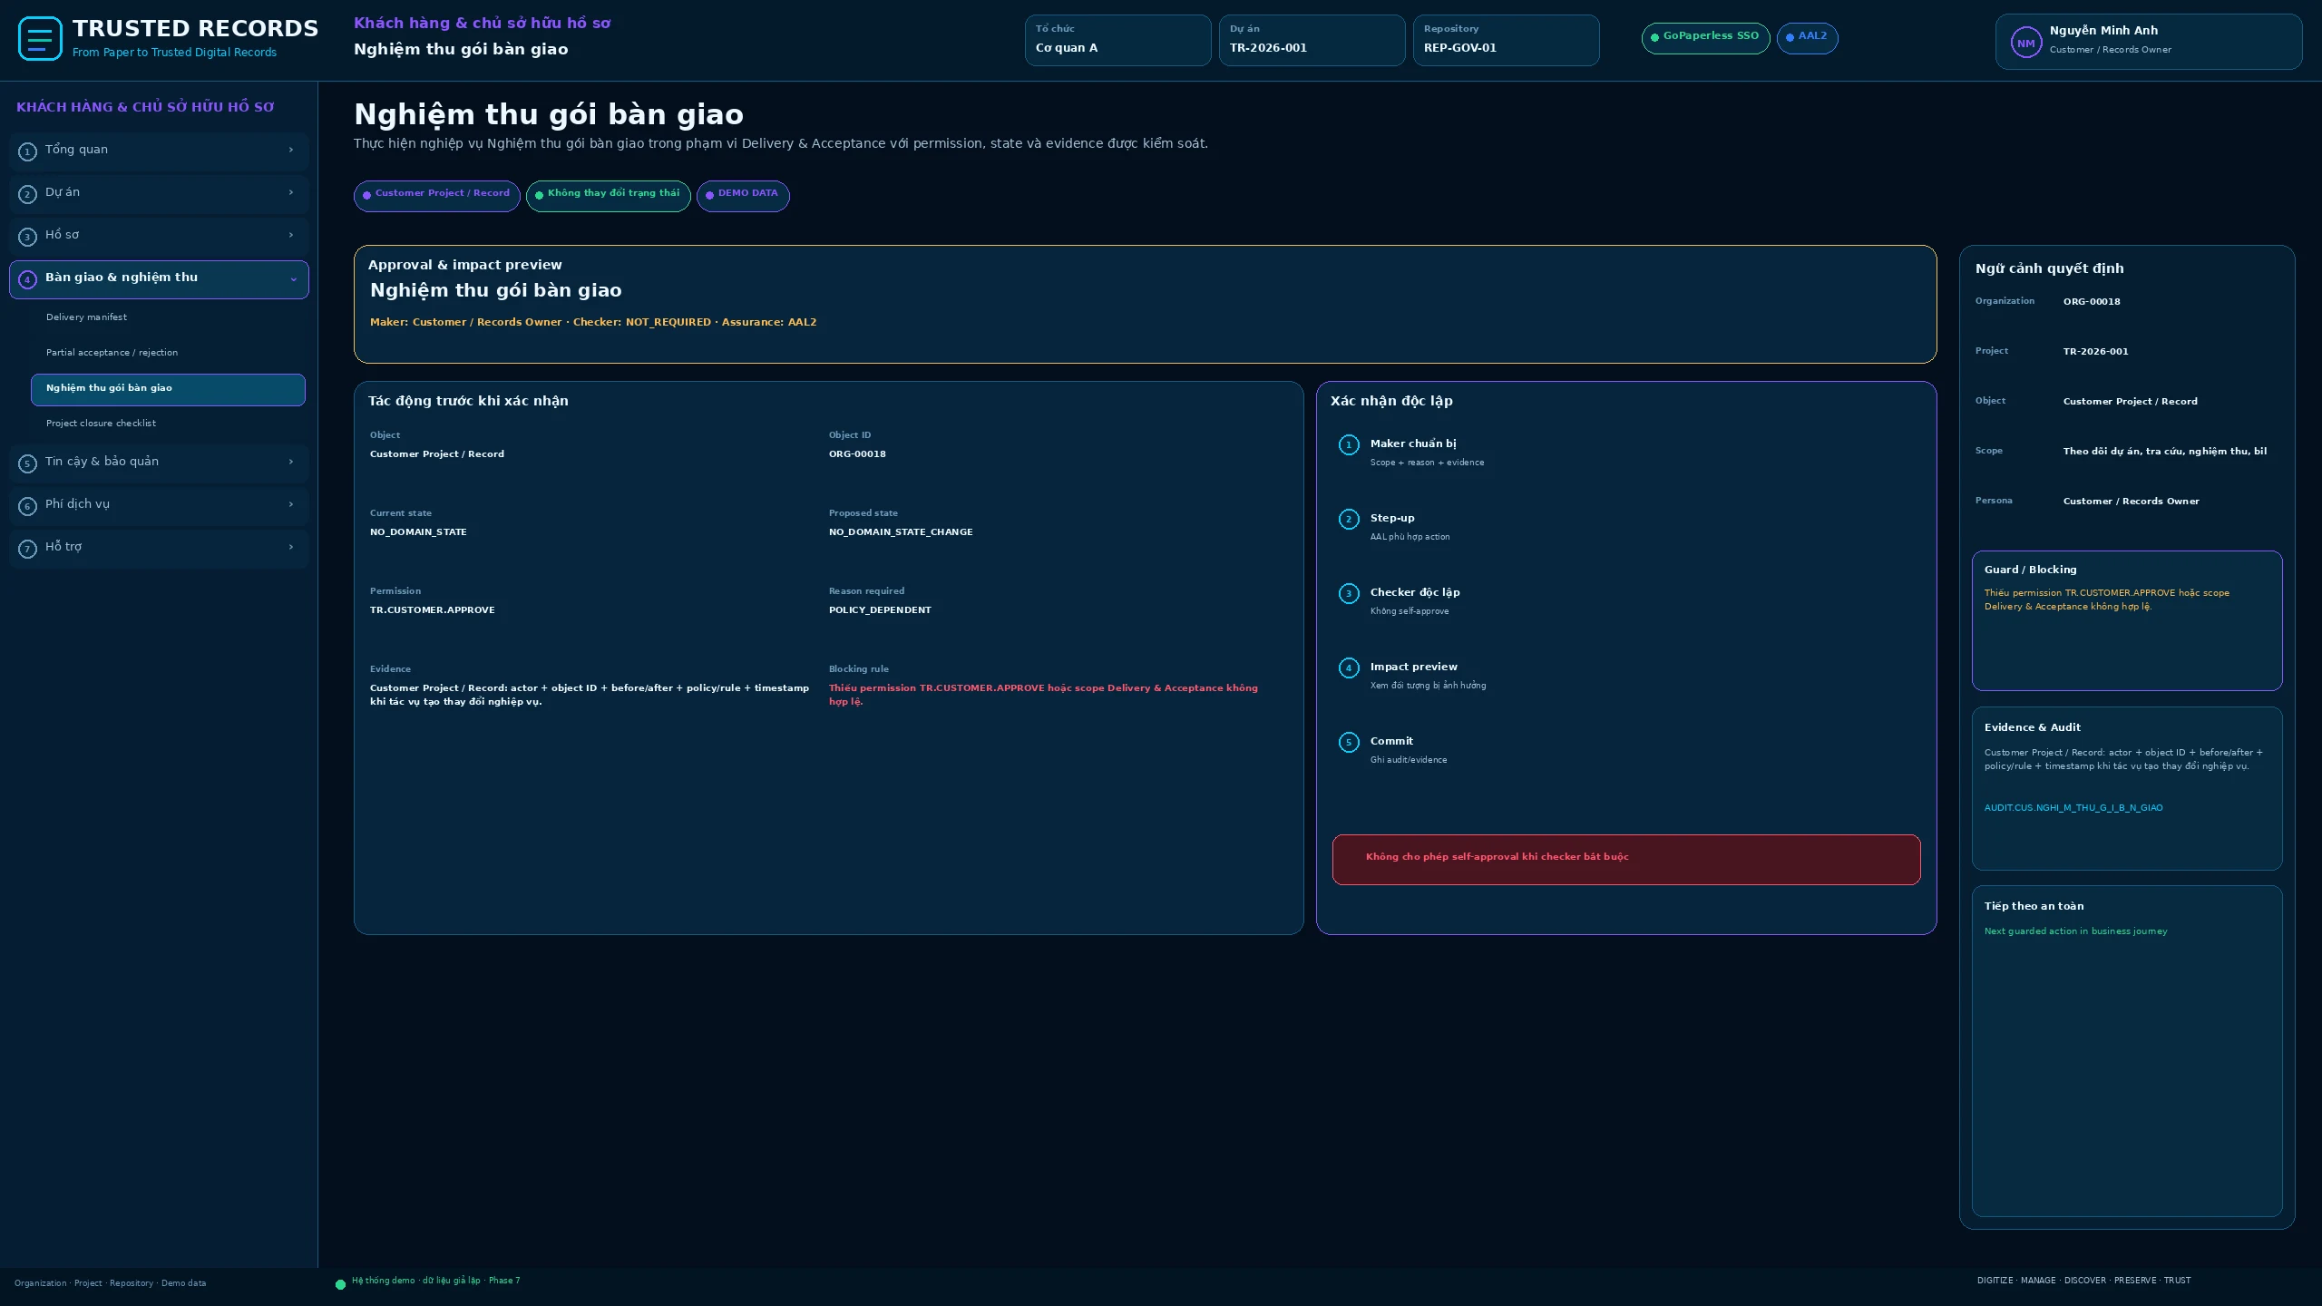This screenshot has width=2322, height=1306.
Task: Select Nghiệm thu gói bàn giao submenu item
Action: tap(168, 389)
